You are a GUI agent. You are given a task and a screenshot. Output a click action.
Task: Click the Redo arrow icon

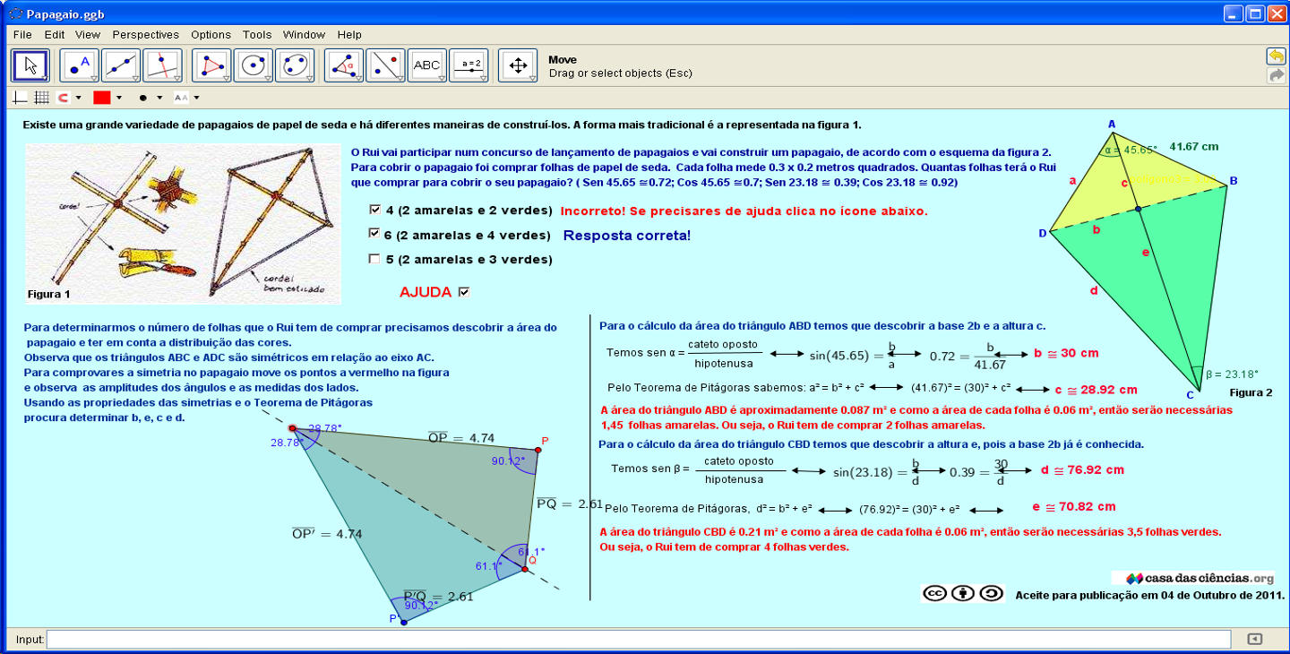[1276, 75]
